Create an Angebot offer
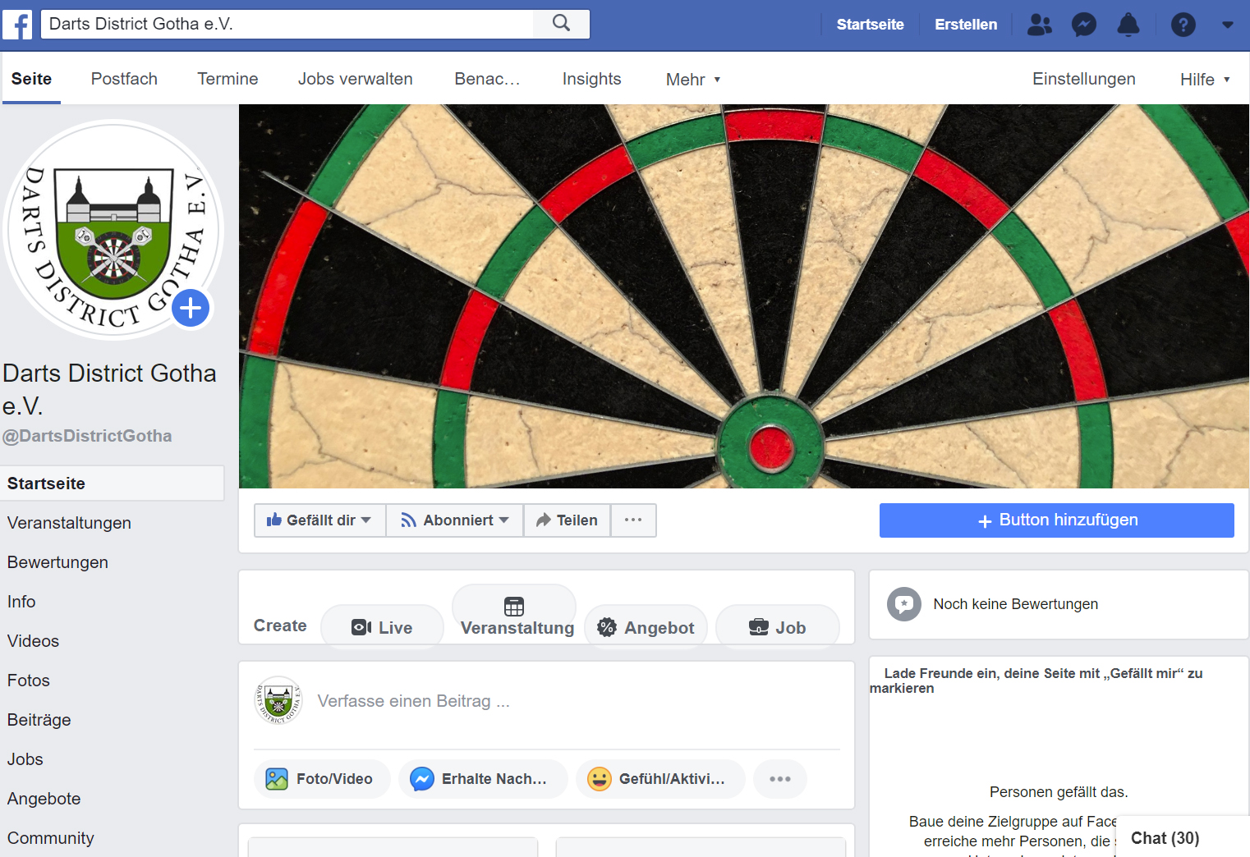The image size is (1250, 857). 646,627
